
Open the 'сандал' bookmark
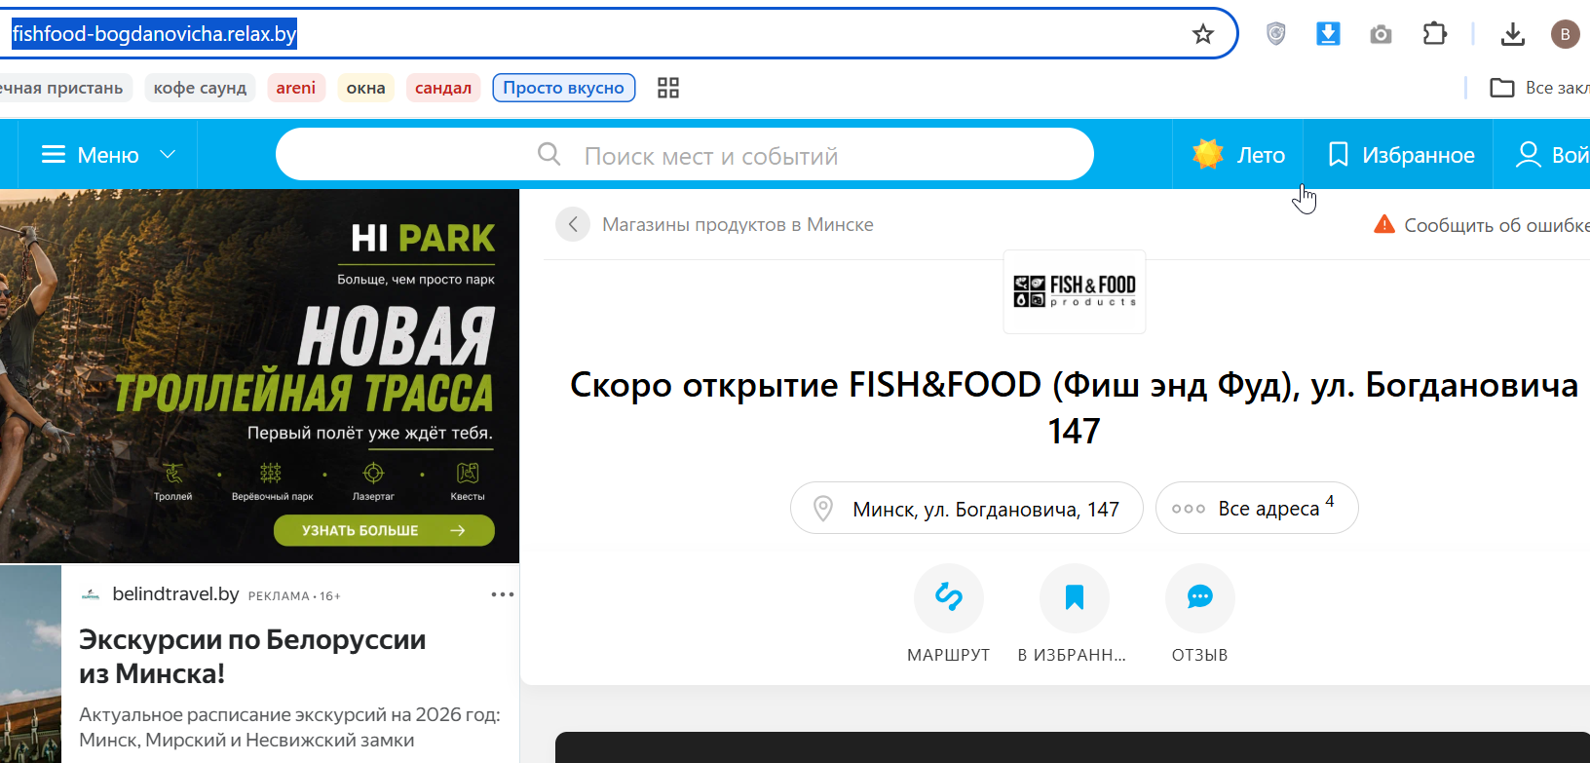[443, 88]
